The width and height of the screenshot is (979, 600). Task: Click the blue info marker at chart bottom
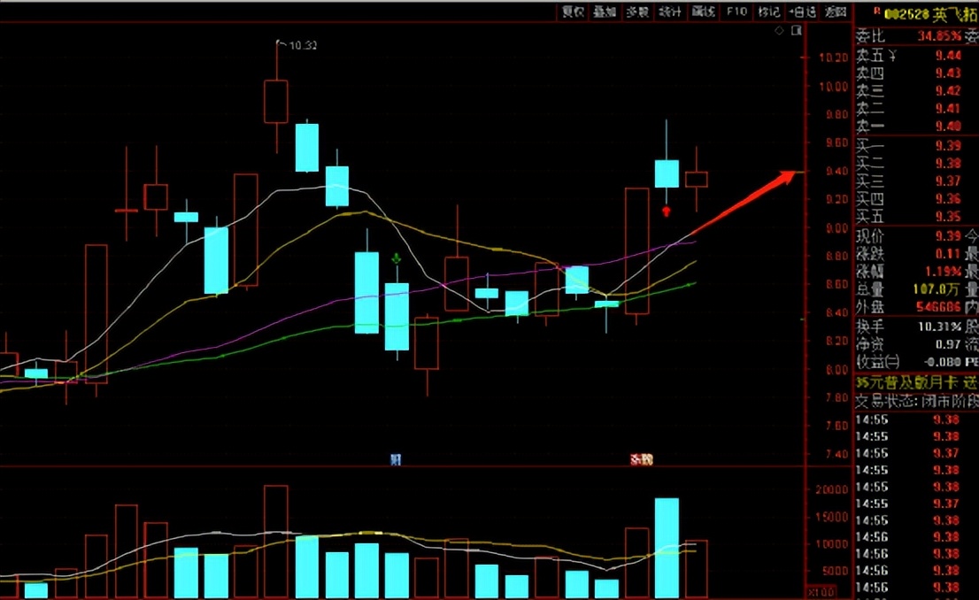(395, 459)
